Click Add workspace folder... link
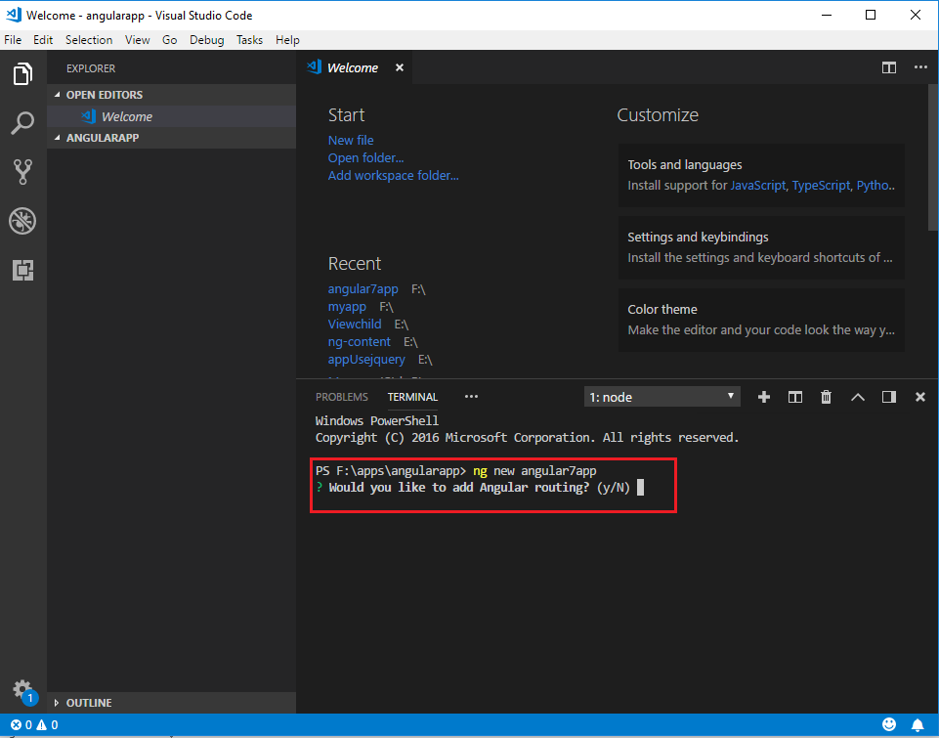This screenshot has height=738, width=939. [x=394, y=176]
